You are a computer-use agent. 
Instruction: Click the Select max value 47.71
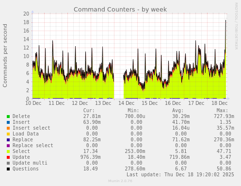tap(224, 152)
